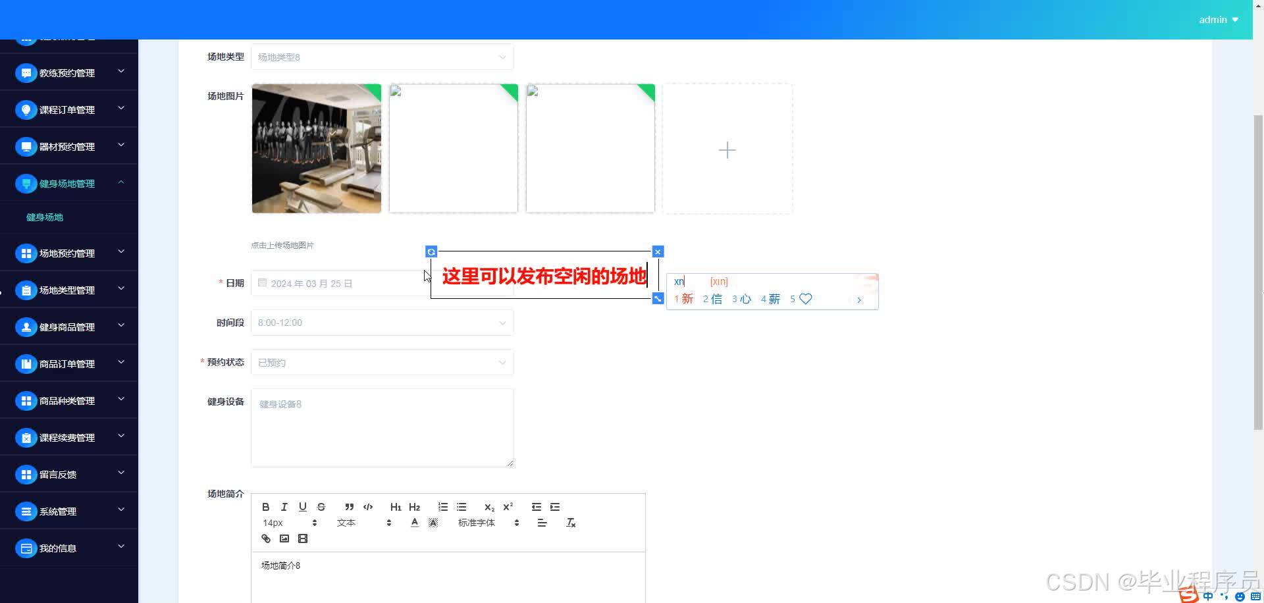1264x603 pixels.
Task: Choose IME candidate 1 新
Action: point(683,299)
